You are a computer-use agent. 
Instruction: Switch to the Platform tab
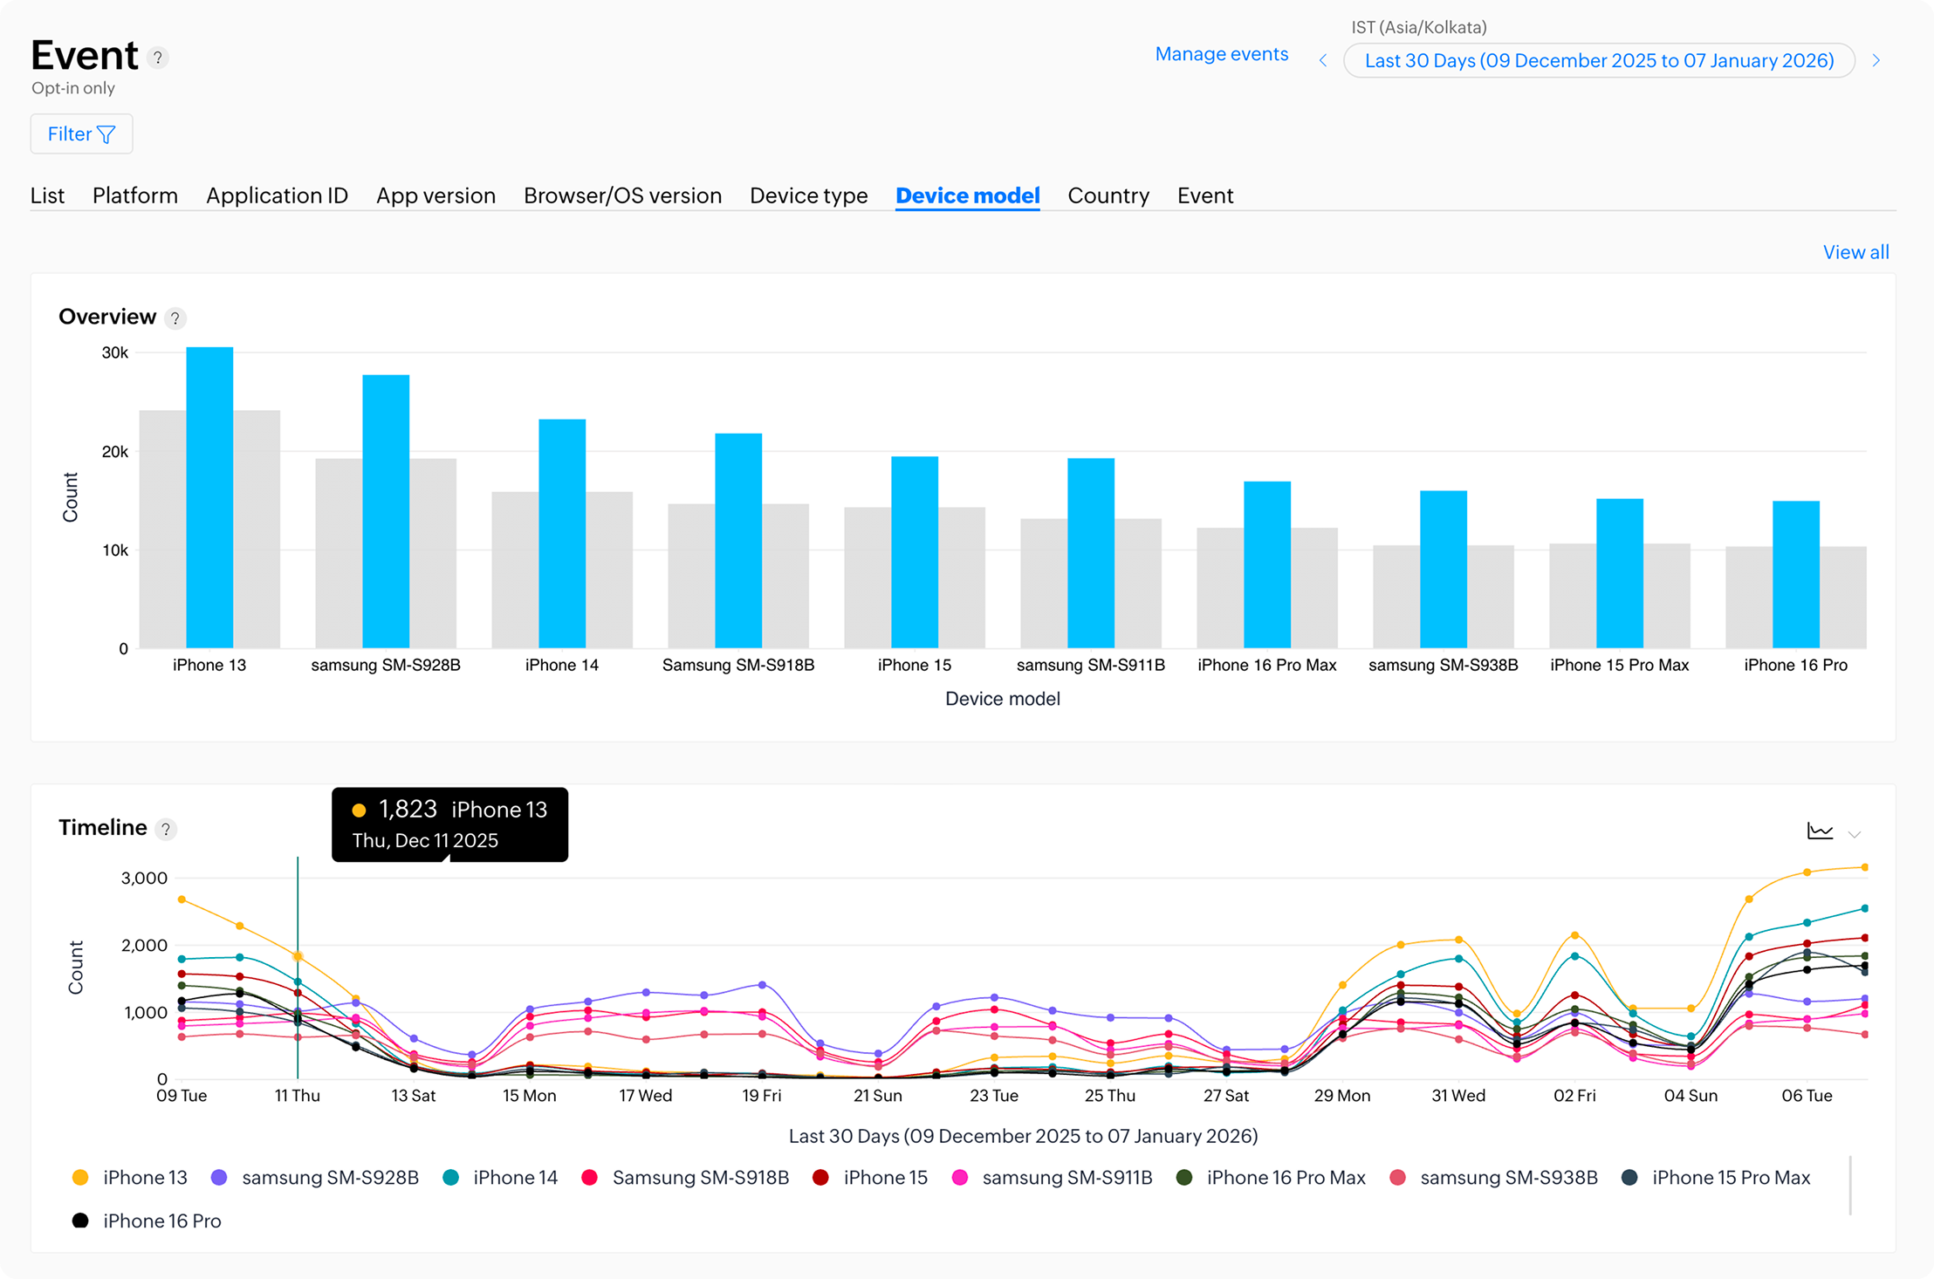[135, 195]
